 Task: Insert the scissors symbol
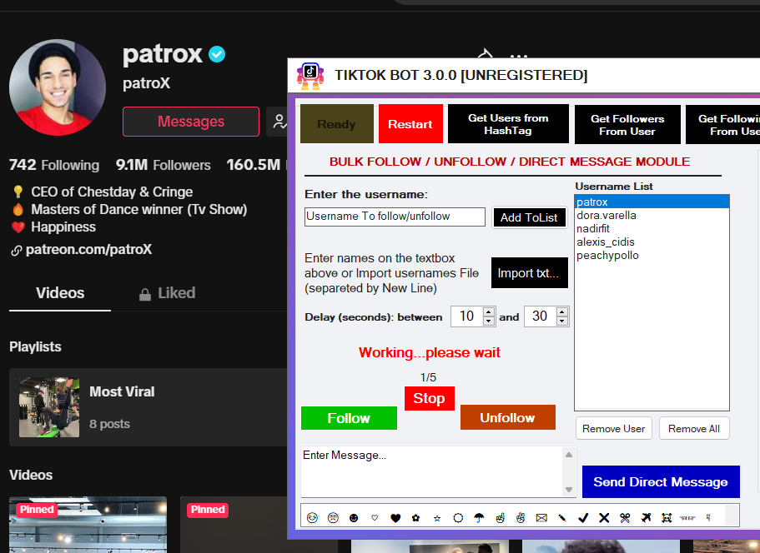(625, 518)
